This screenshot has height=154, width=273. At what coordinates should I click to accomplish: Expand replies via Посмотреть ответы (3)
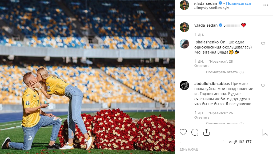pyautogui.click(x=225, y=72)
